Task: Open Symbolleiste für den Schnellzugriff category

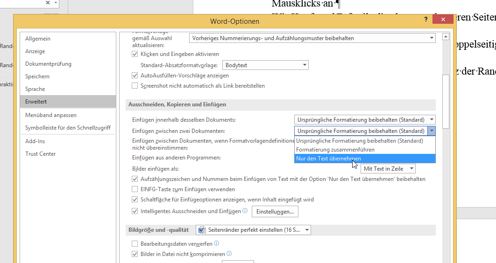Action: [x=68, y=128]
